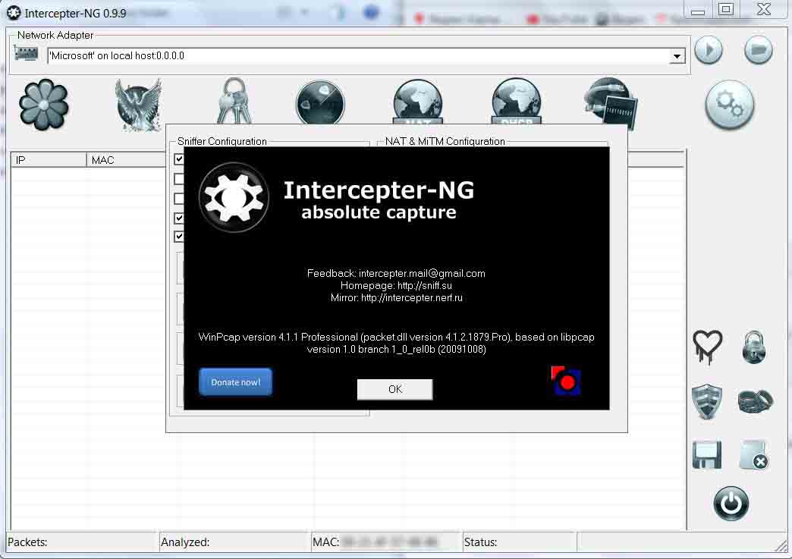
Task: Toggle first Sniffer Configuration checkbox
Action: point(178,159)
